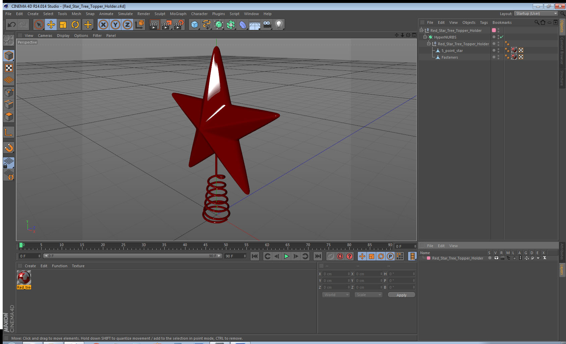Open the Layout dropdown Startup (User)
566x344 pixels.
(536, 13)
